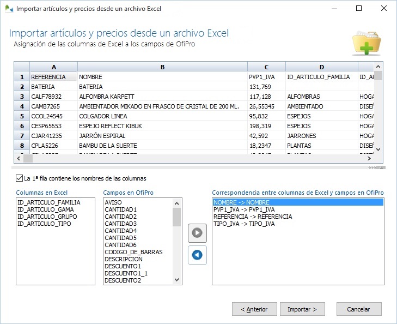Select ID_ARTICULO_FAMILIA in Columnas en Excel list

(48, 202)
